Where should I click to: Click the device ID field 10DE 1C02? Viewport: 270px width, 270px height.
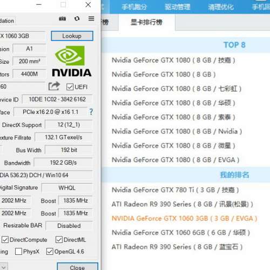click(x=57, y=99)
